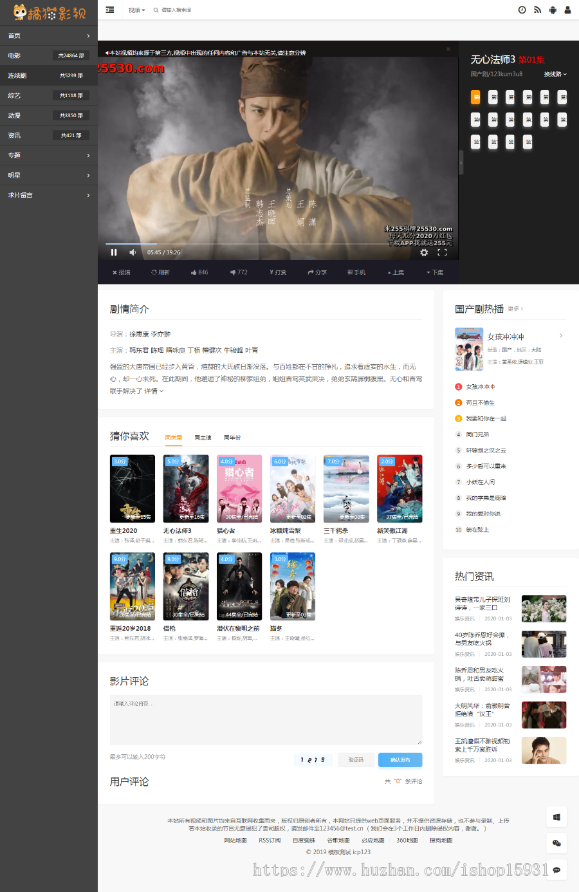Switch to the 同主演 tab
Screen dimensions: 579x892
[x=203, y=438]
